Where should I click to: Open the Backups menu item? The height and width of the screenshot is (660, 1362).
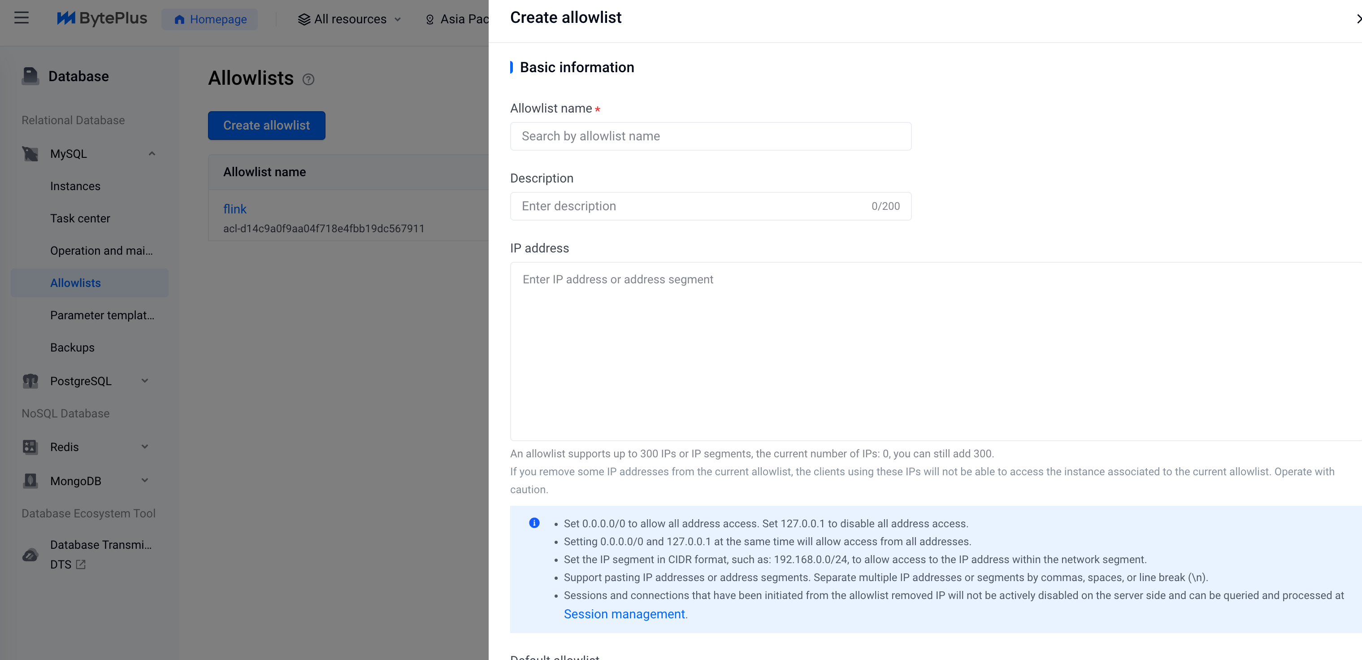point(73,347)
